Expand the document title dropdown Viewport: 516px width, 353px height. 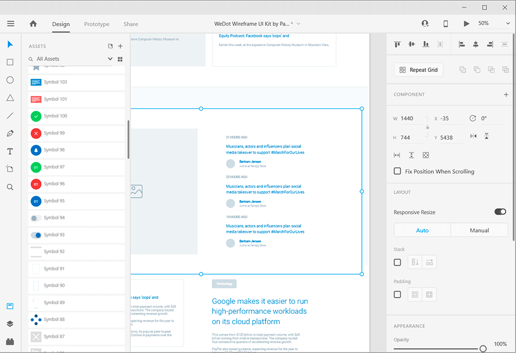coord(298,24)
